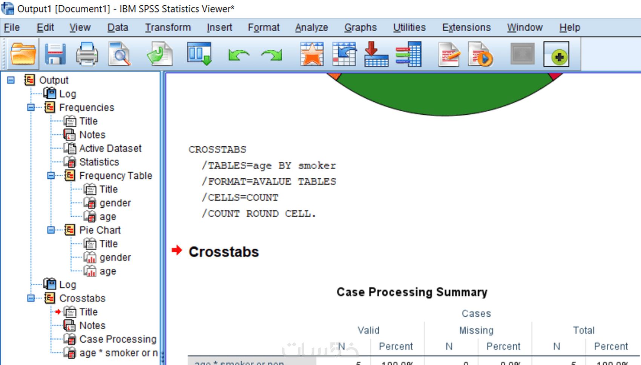Open the Help menu
Viewport: 641px width, 365px height.
coord(569,27)
